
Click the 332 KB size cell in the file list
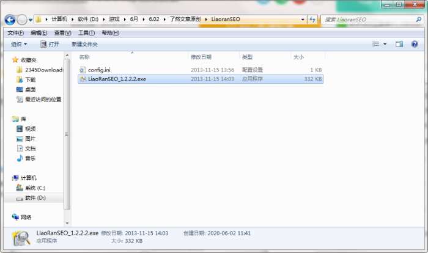coord(313,79)
